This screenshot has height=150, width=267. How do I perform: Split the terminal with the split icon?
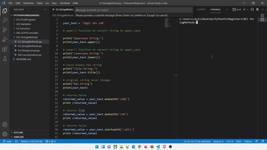tap(252, 10)
